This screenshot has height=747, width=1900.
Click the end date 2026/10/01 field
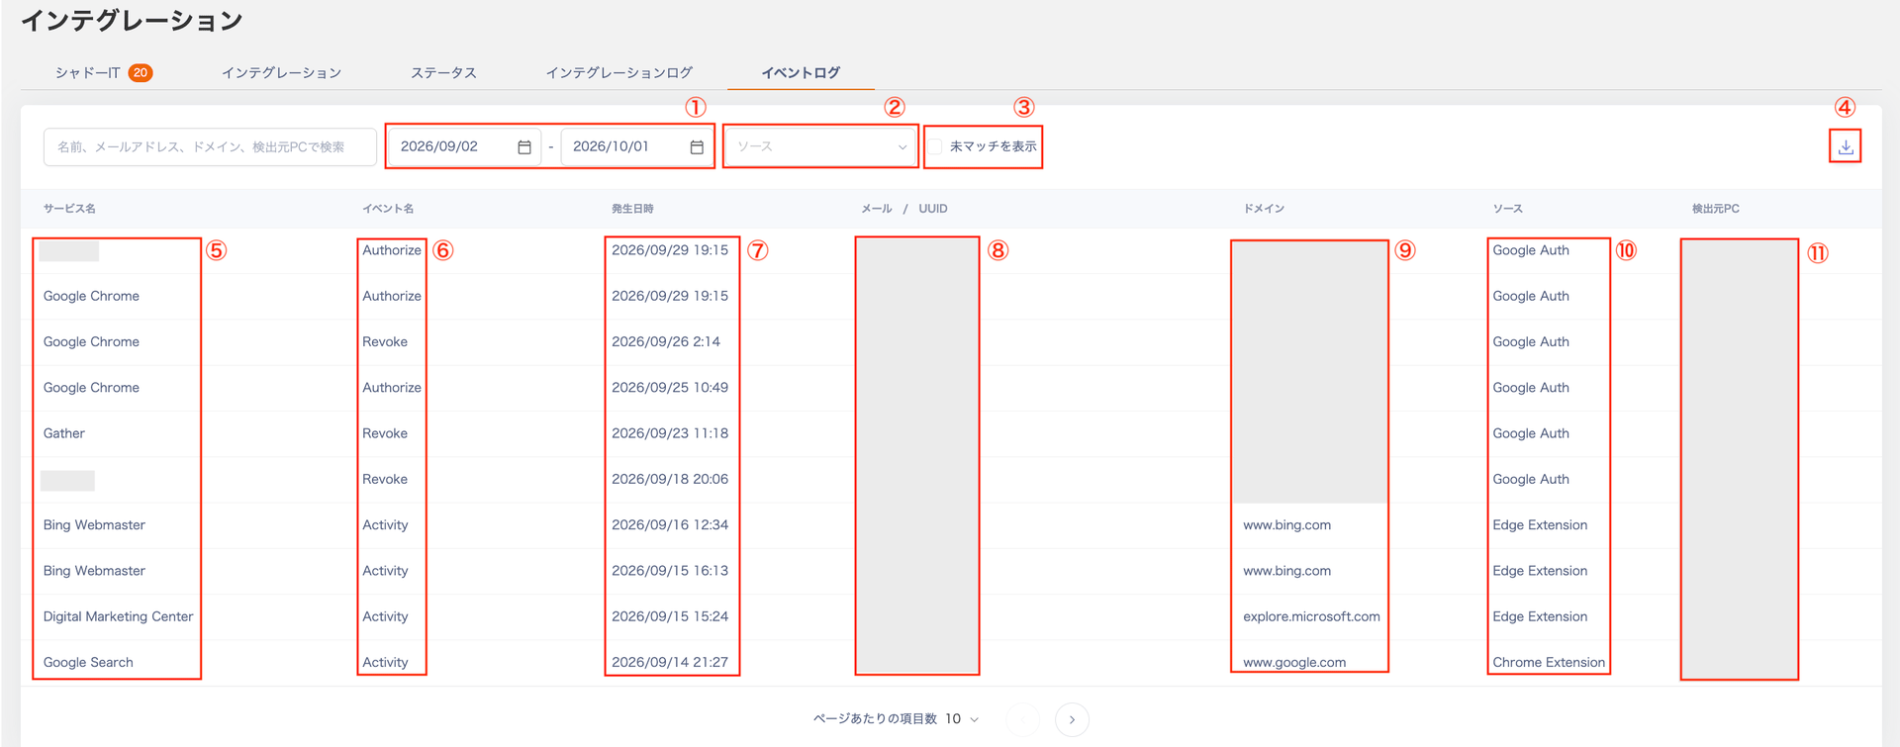pos(636,146)
